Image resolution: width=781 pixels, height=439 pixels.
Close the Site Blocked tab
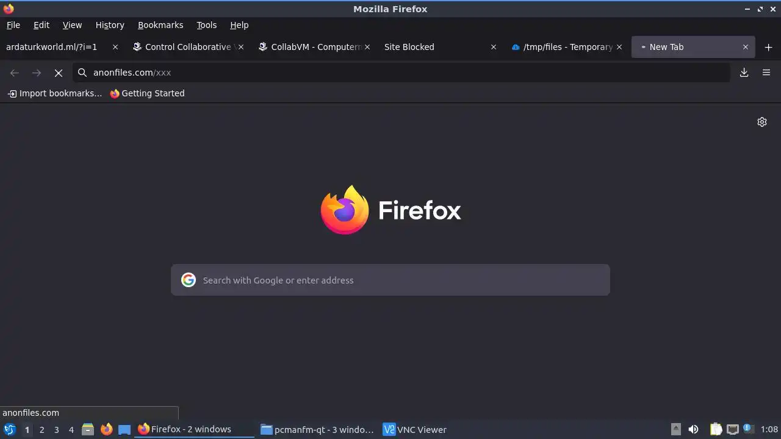(x=494, y=47)
